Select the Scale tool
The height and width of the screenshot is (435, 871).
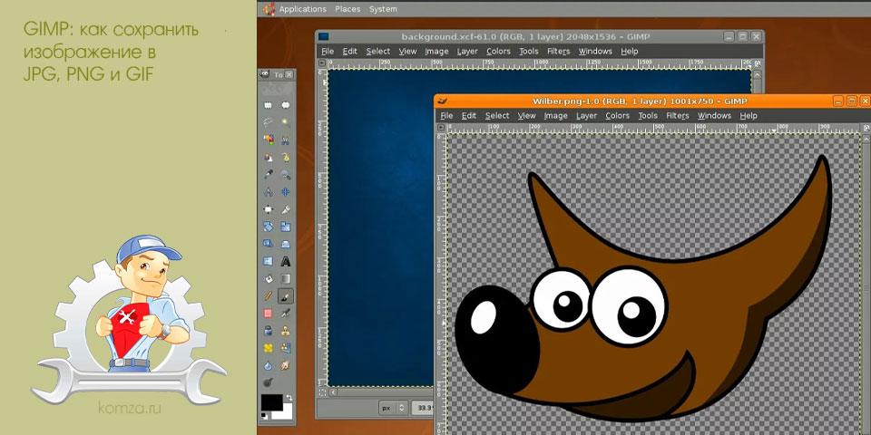point(286,227)
